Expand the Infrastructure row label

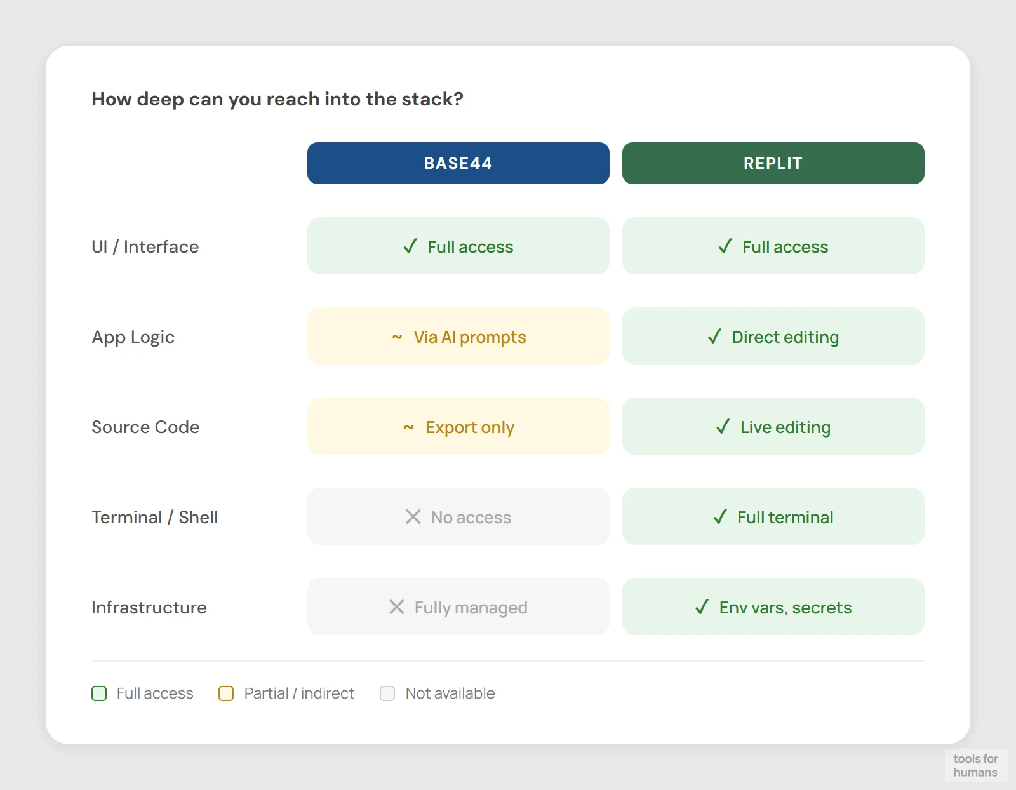click(149, 607)
